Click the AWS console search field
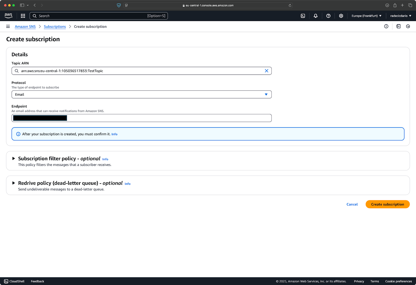 click(99, 16)
